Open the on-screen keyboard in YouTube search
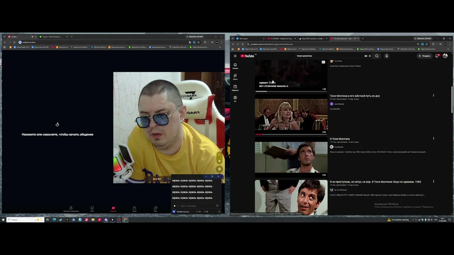The image size is (454, 255). [366, 56]
